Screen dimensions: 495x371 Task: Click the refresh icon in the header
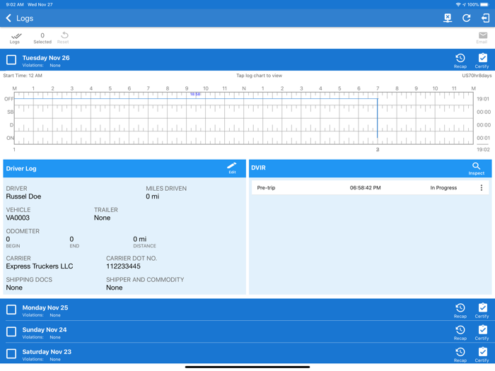pos(466,18)
